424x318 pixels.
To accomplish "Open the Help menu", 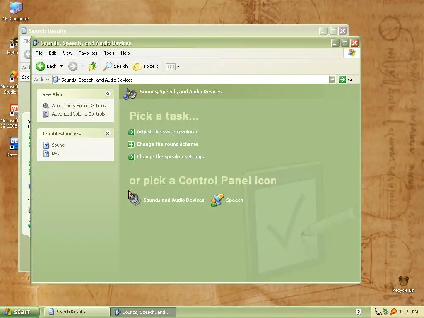I will click(x=125, y=53).
